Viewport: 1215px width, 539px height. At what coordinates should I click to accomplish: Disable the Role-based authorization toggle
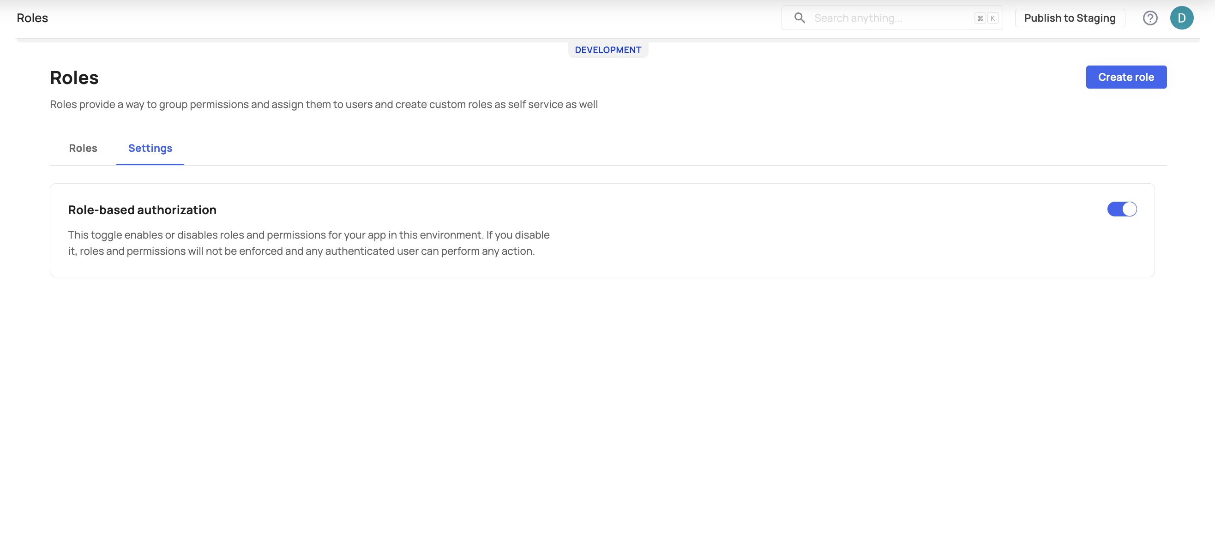pyautogui.click(x=1122, y=209)
